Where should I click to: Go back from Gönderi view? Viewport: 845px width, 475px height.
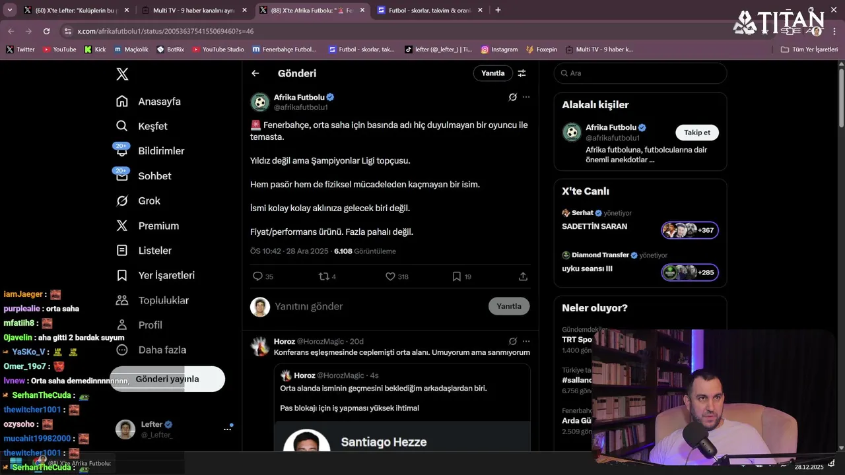255,73
